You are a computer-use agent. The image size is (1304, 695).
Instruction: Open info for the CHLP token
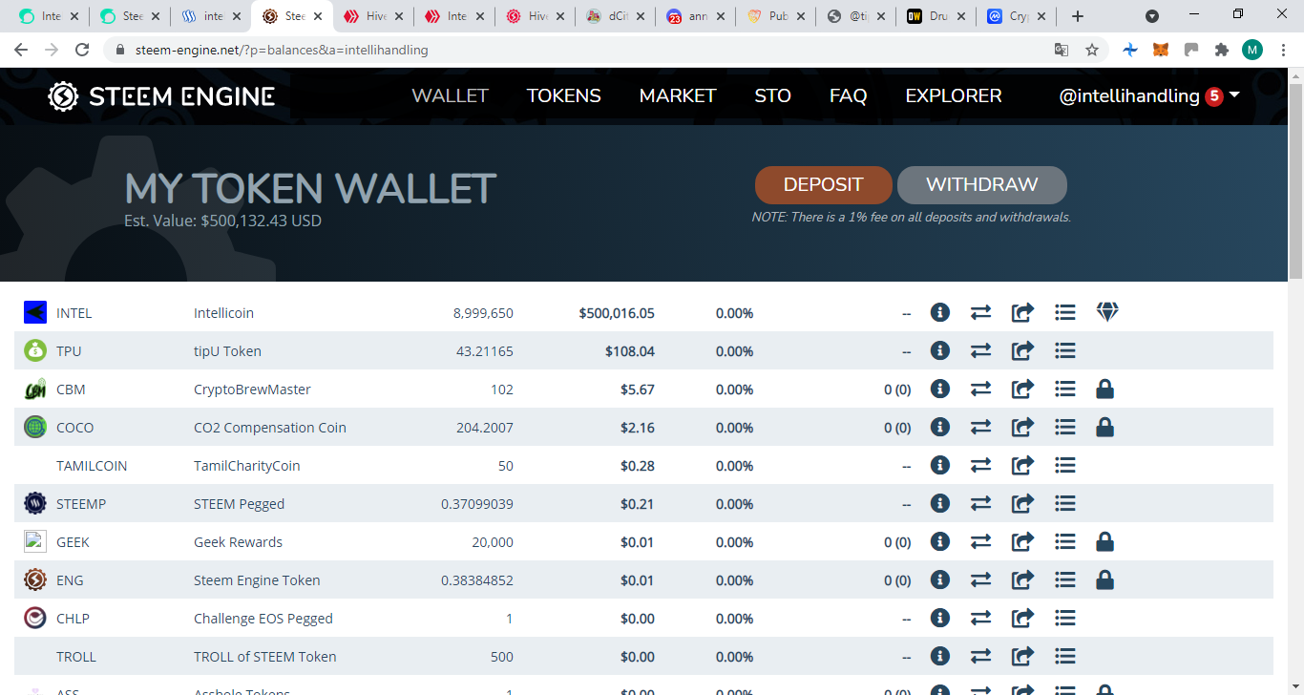click(x=940, y=618)
